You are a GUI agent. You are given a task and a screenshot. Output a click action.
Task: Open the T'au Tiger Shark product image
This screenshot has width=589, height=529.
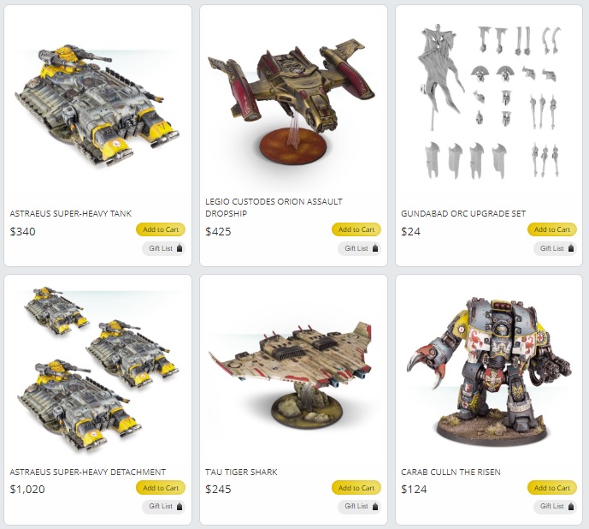pyautogui.click(x=291, y=377)
